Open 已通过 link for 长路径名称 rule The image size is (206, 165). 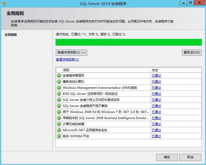(156, 100)
